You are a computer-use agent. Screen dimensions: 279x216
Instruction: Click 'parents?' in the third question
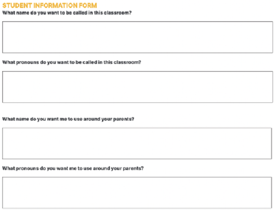click(x=124, y=119)
